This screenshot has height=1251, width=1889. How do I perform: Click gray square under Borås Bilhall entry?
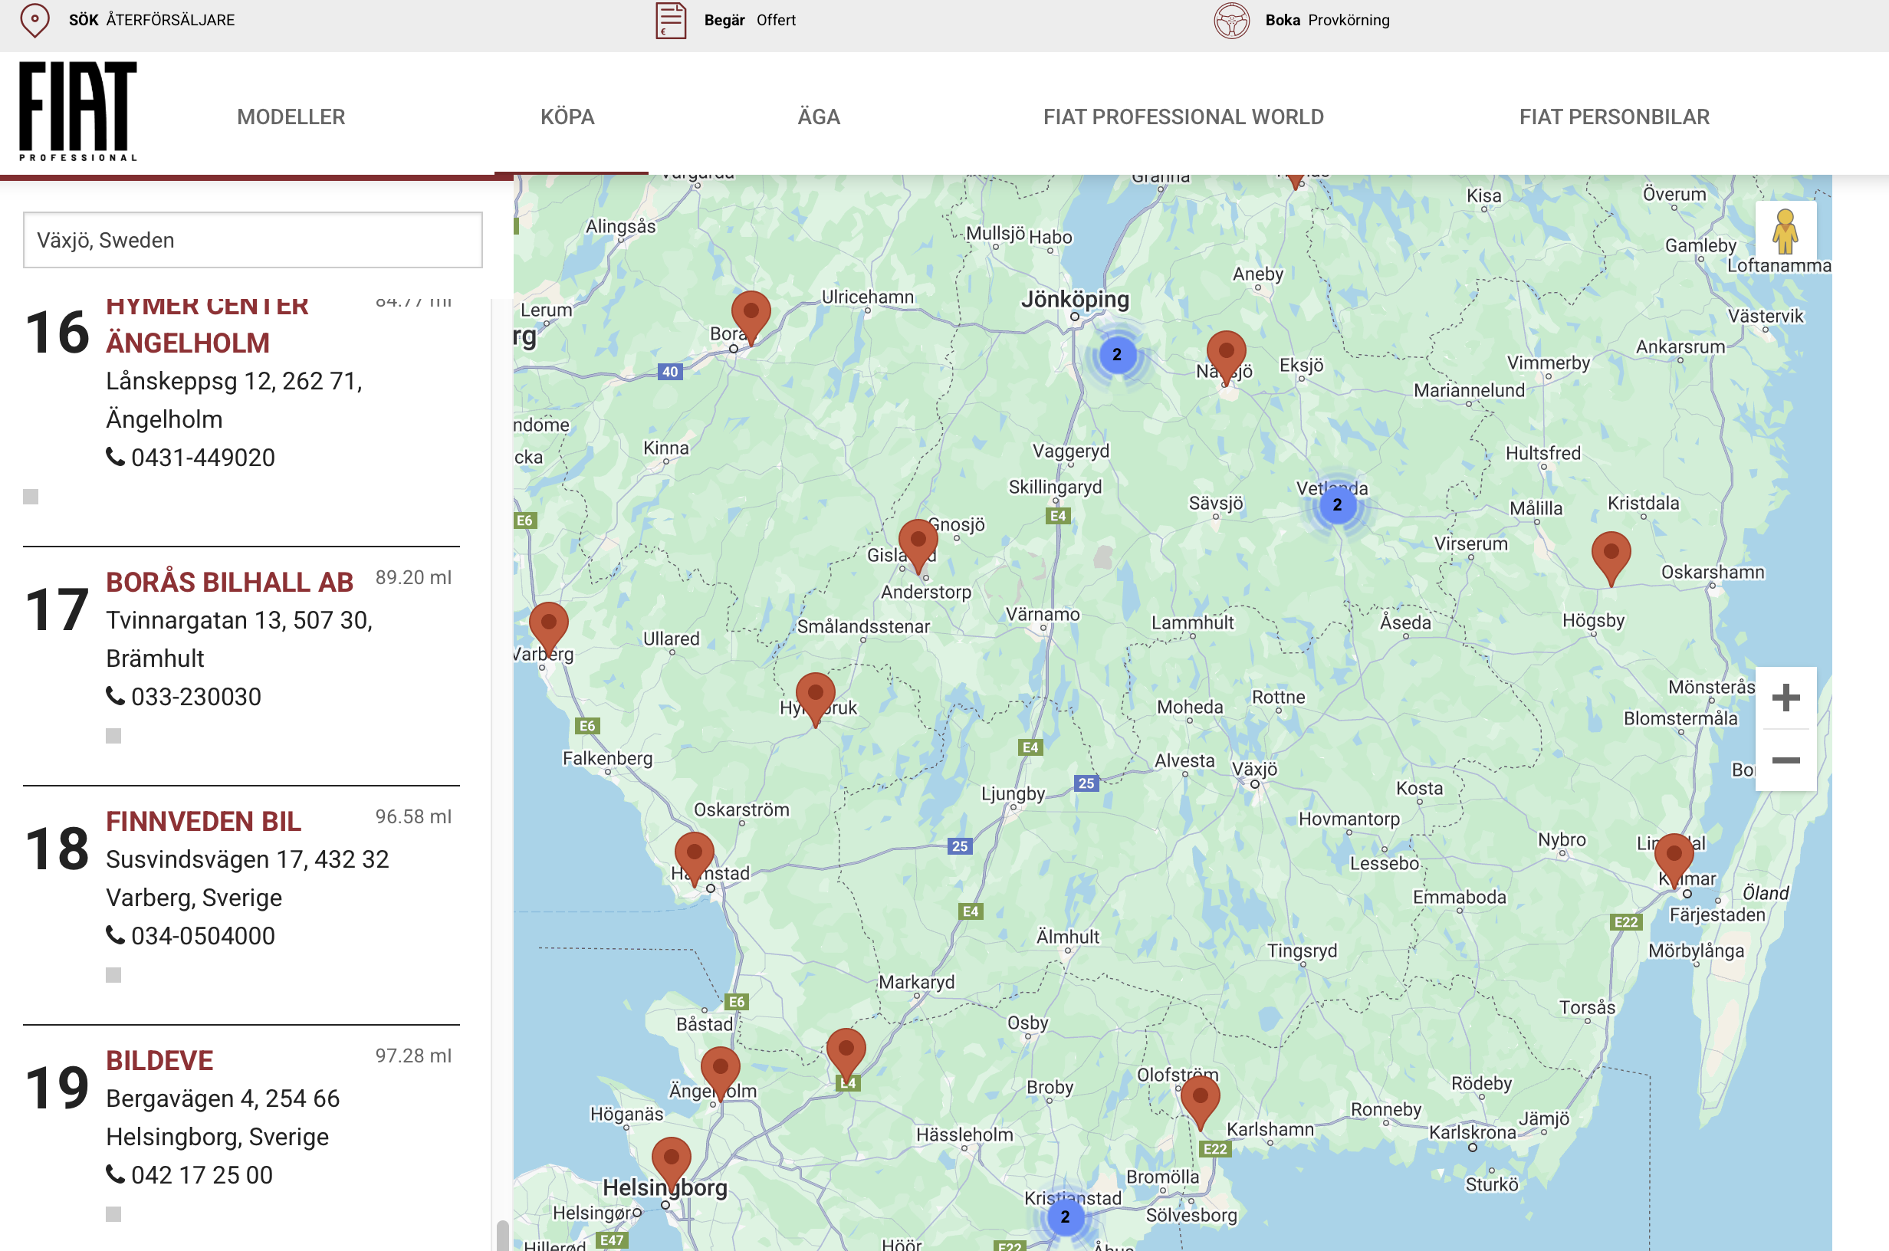pyautogui.click(x=113, y=736)
